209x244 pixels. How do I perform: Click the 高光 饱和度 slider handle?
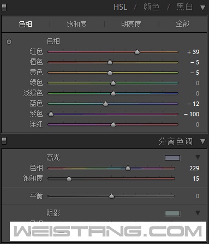[69, 178]
